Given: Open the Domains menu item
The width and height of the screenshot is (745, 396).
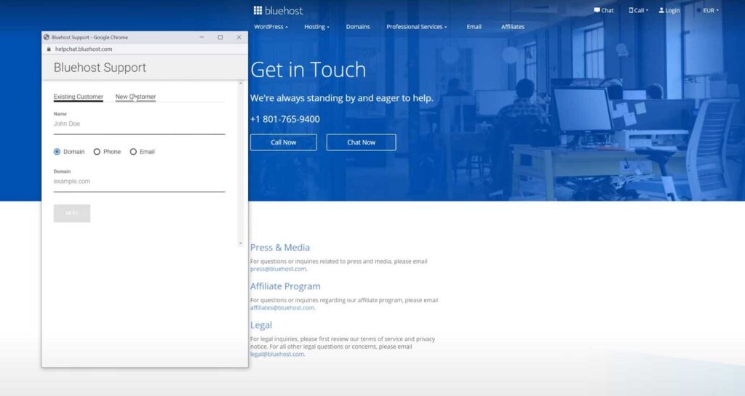Looking at the screenshot, I should 358,27.
